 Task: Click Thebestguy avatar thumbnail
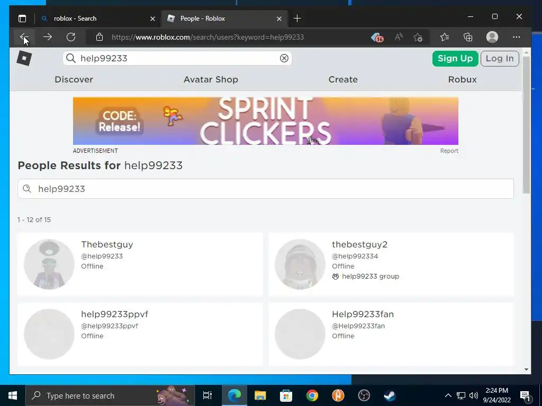click(x=49, y=264)
